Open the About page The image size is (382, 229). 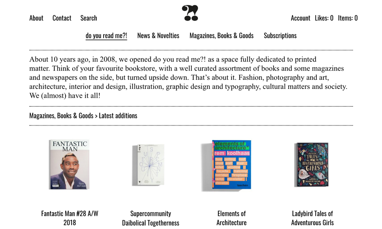(x=36, y=18)
